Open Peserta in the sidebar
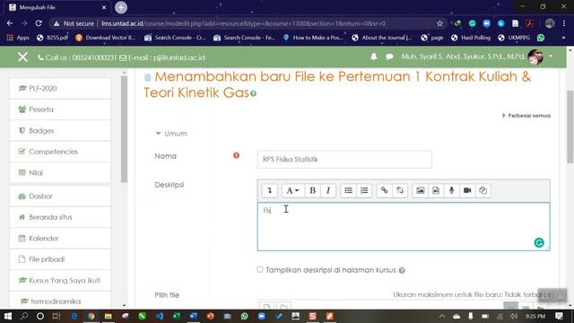 [60, 109]
